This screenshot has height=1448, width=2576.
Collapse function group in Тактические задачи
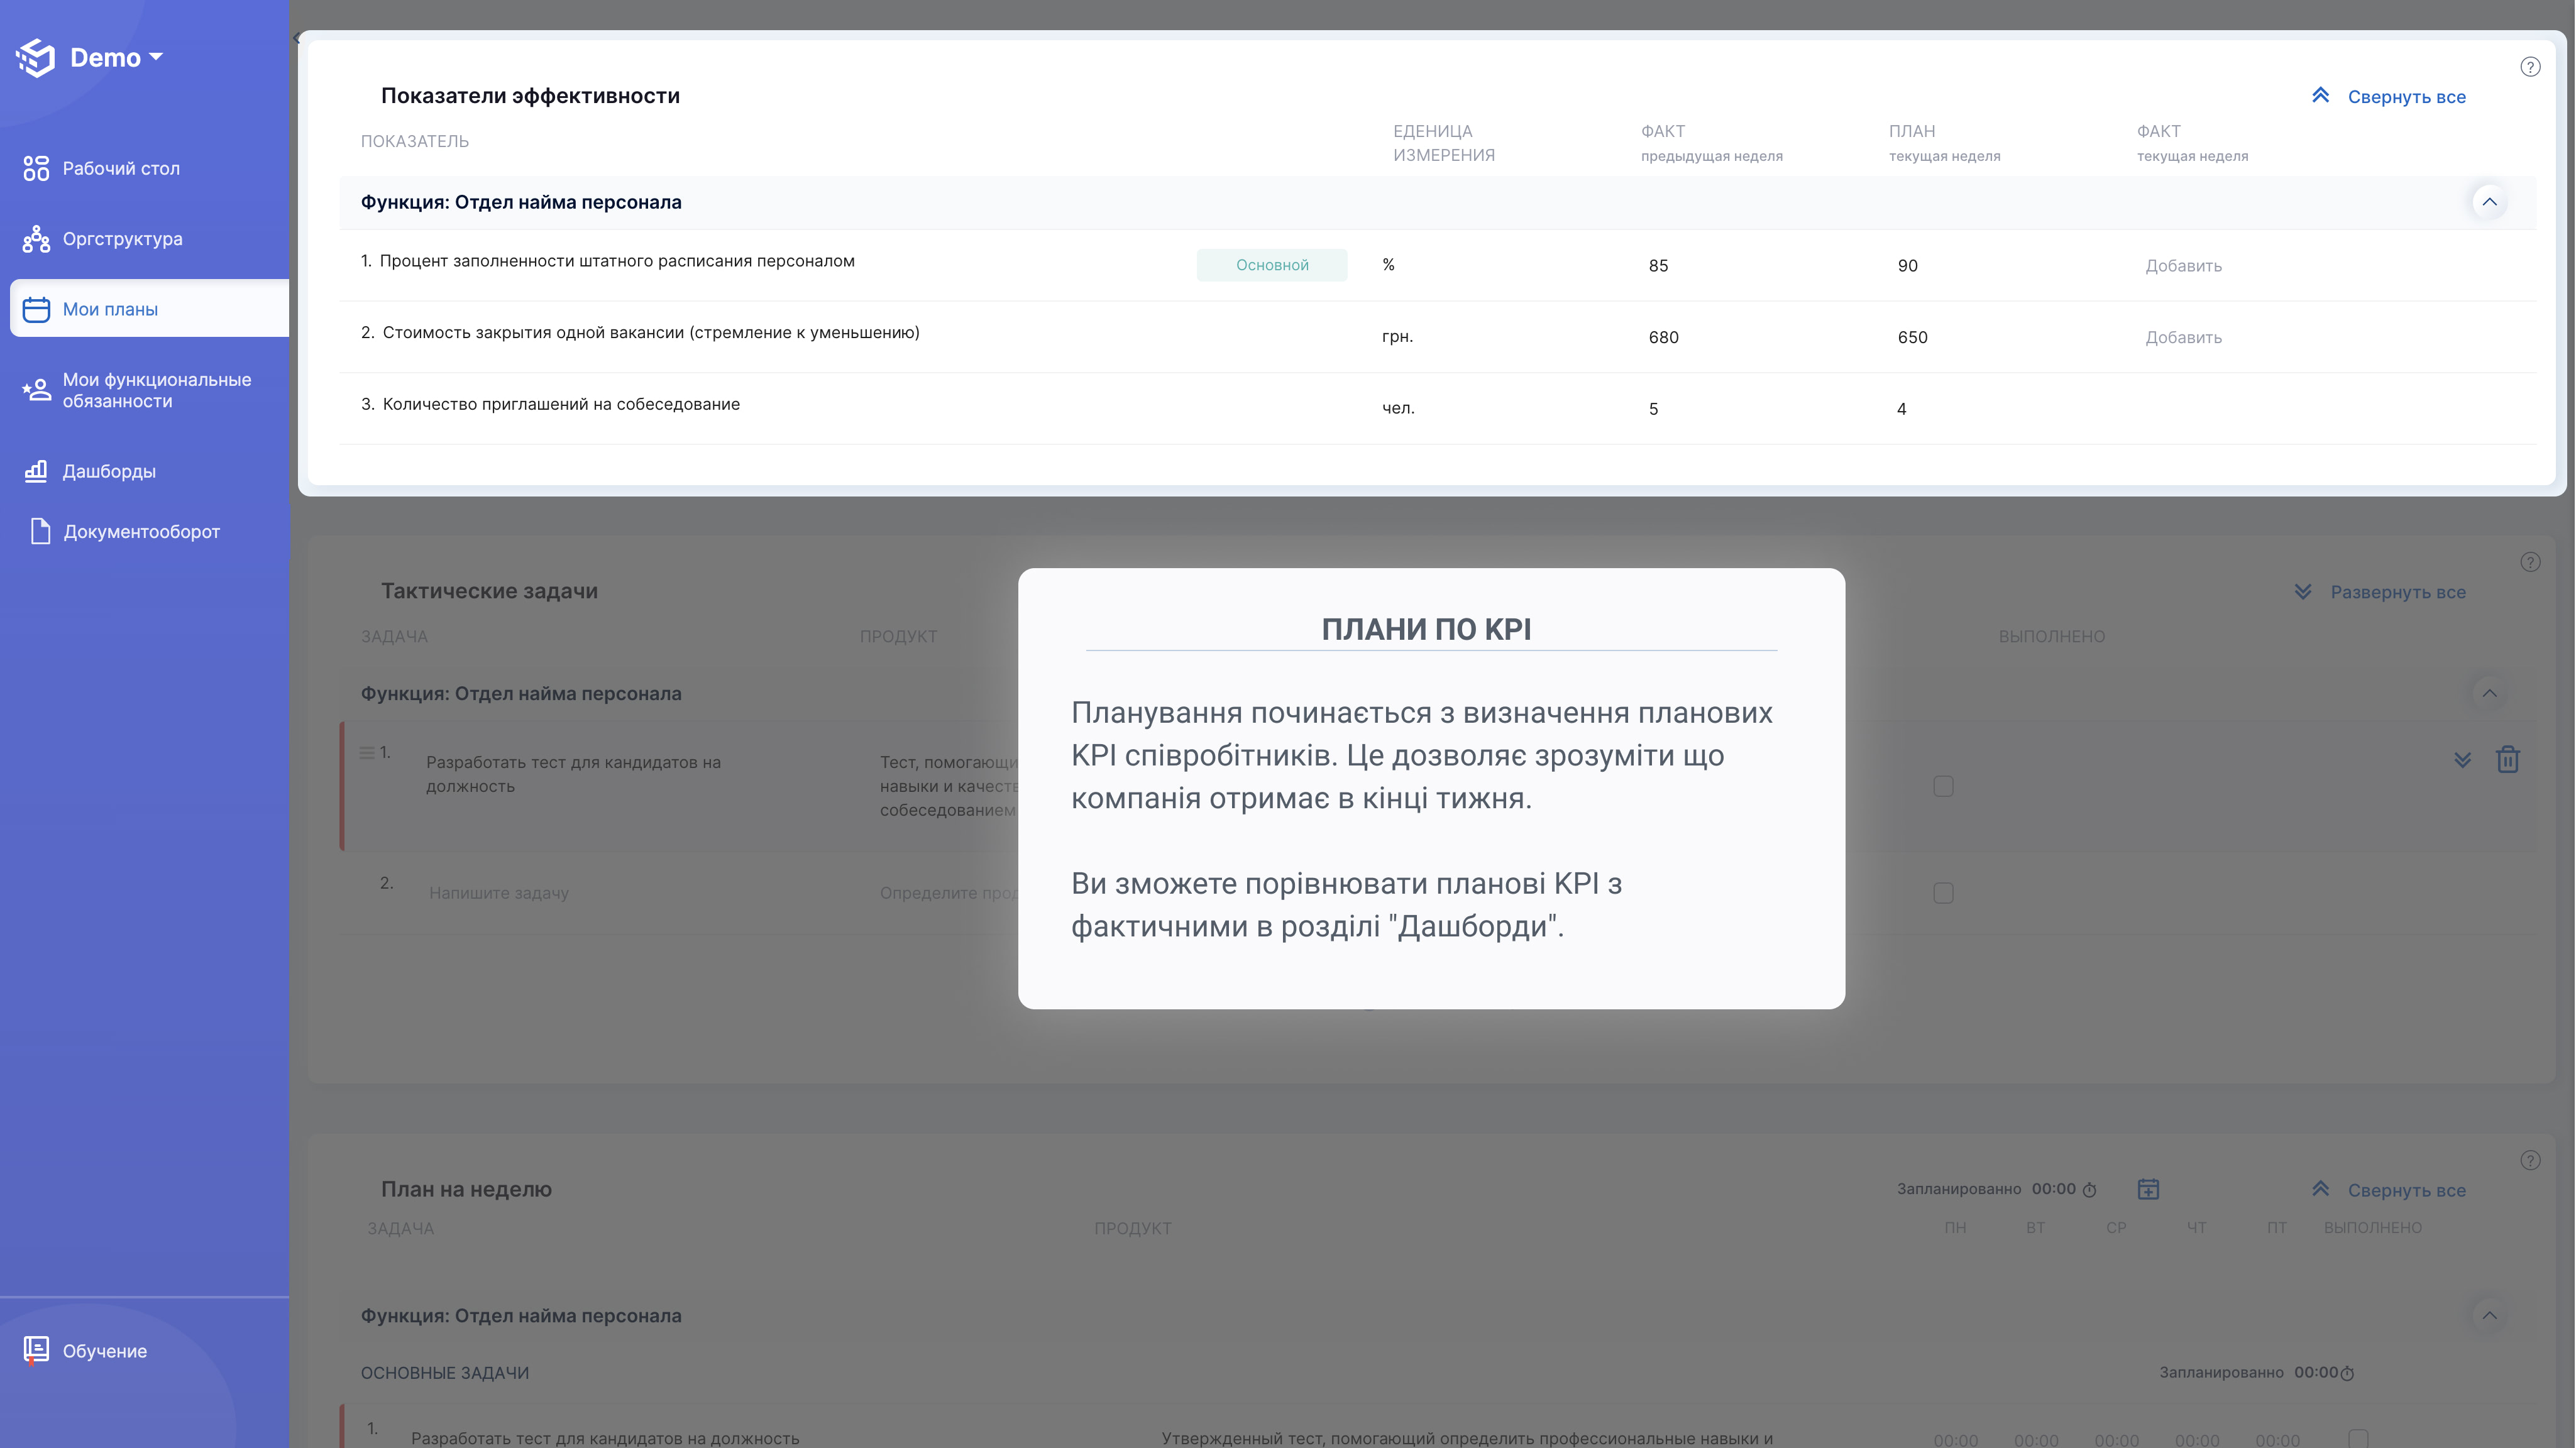point(2489,693)
